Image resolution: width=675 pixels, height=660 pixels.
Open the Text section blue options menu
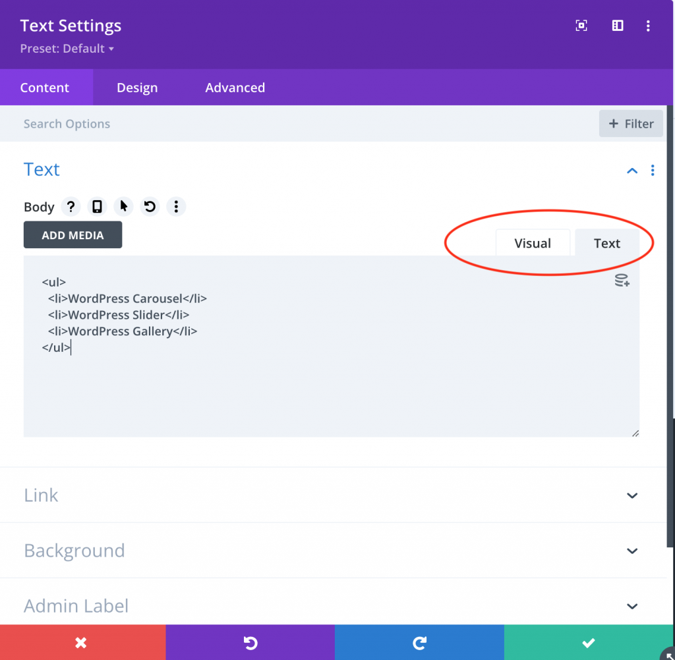(x=653, y=170)
